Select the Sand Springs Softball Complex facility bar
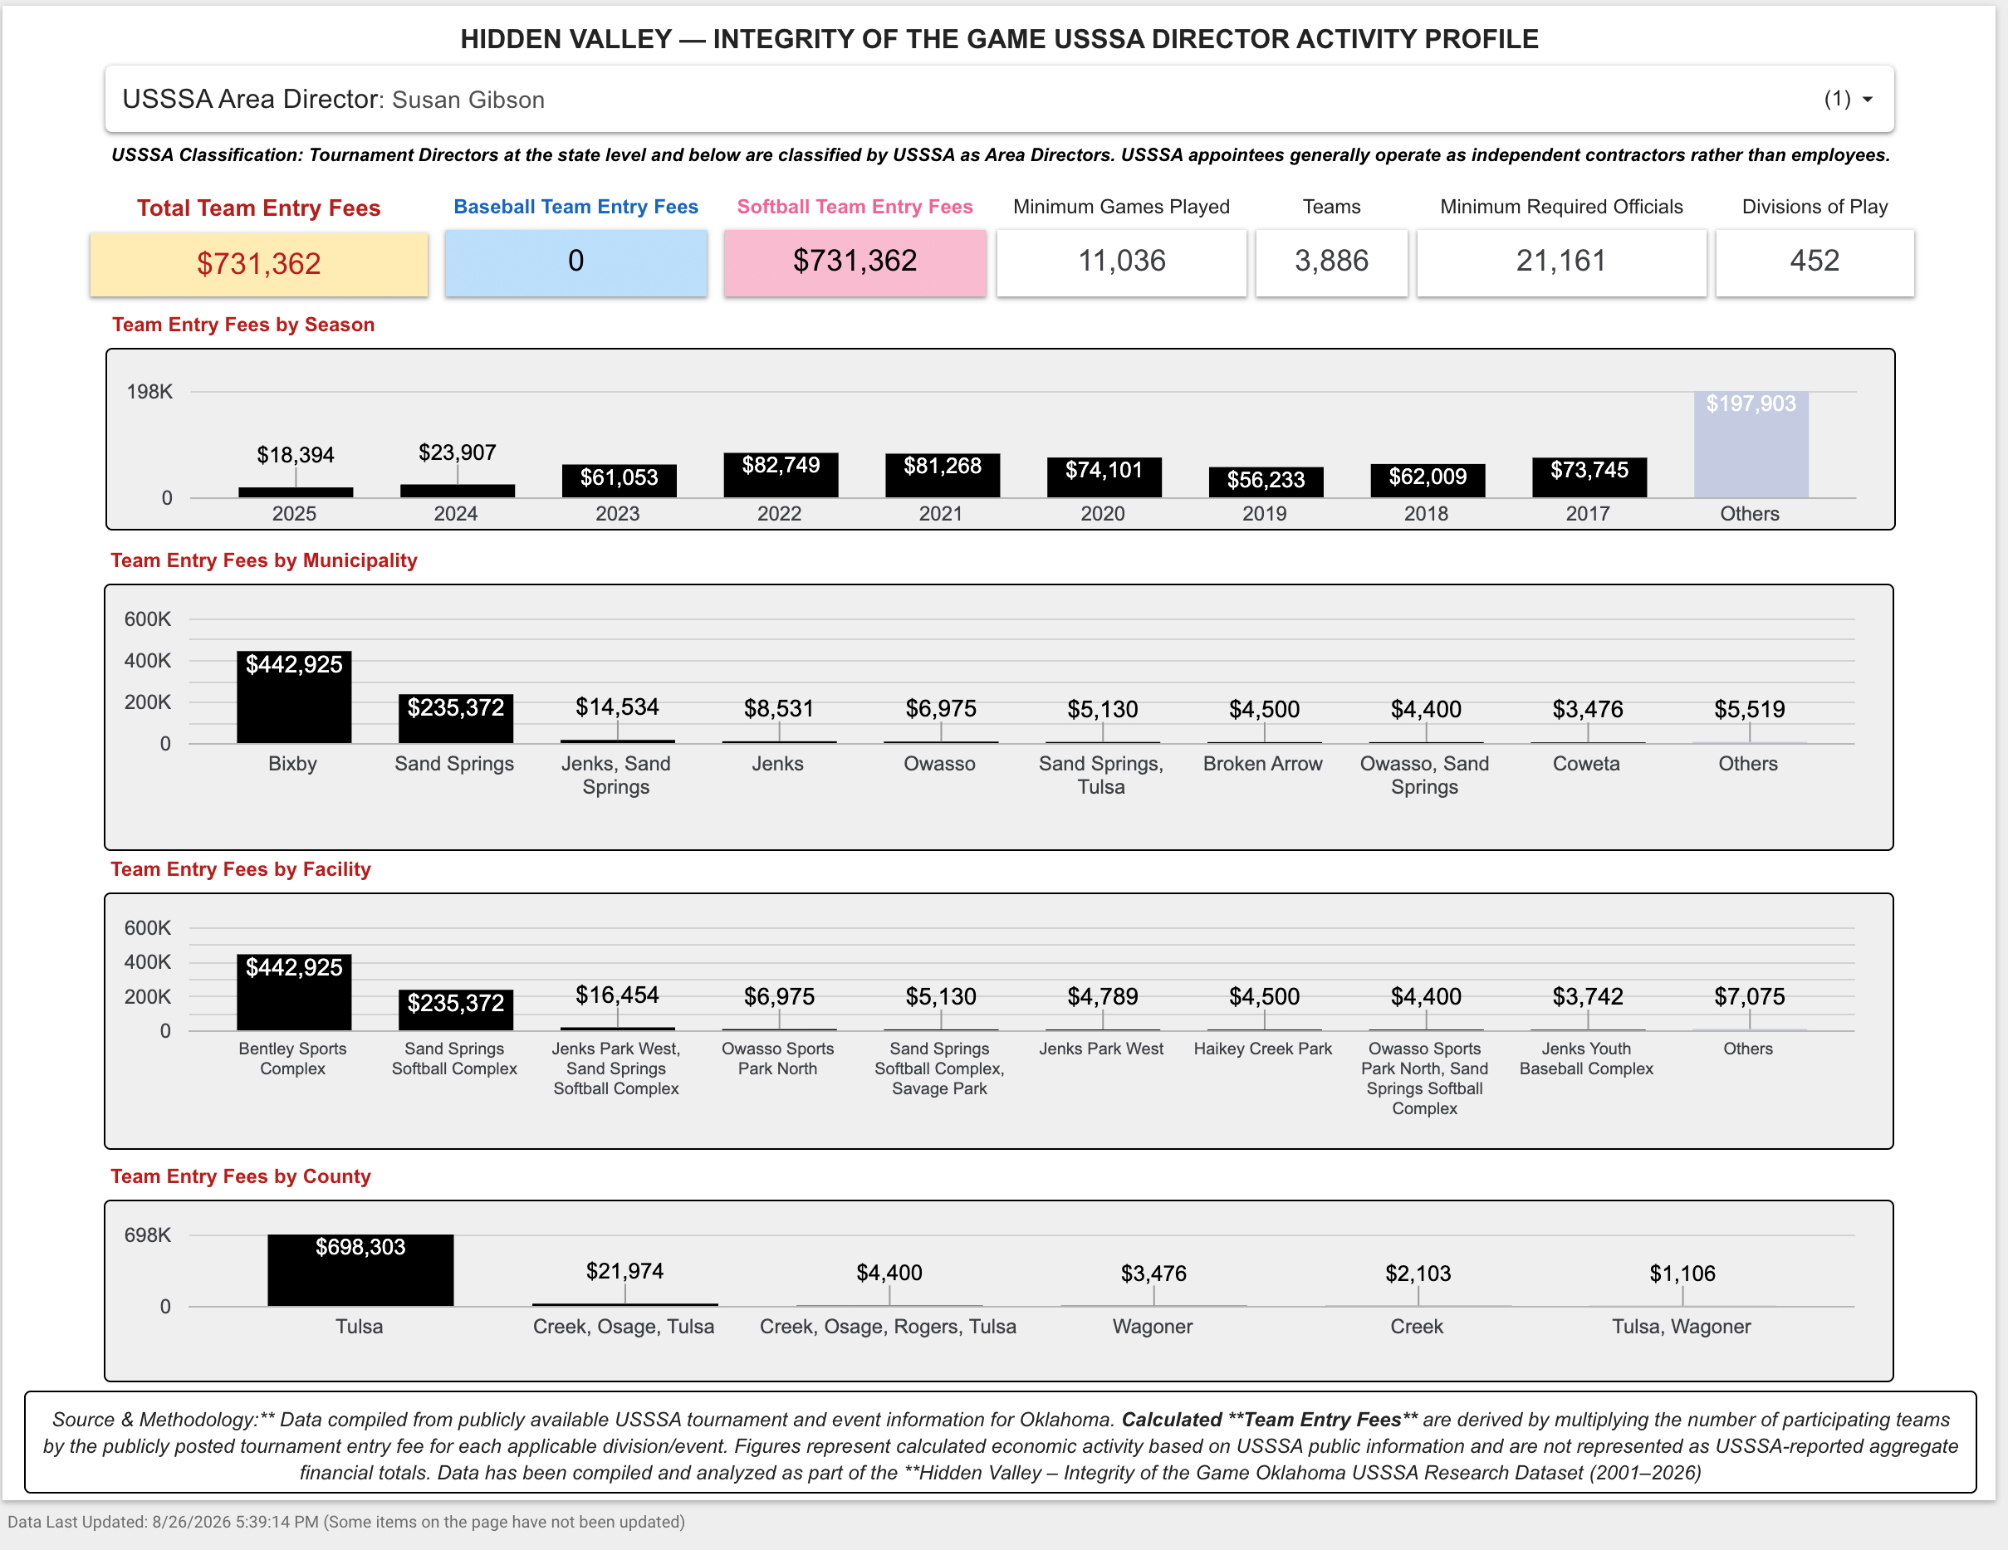The width and height of the screenshot is (2008, 1550). coord(456,1010)
